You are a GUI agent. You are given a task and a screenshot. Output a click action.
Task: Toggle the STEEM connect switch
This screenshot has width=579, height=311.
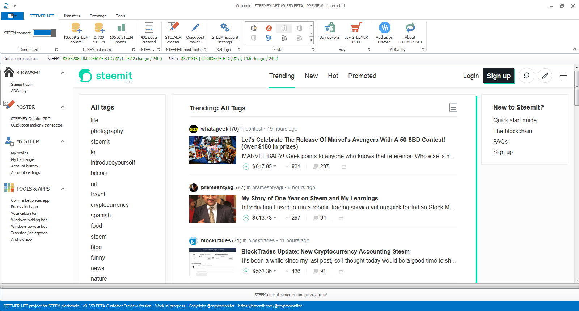pos(45,33)
